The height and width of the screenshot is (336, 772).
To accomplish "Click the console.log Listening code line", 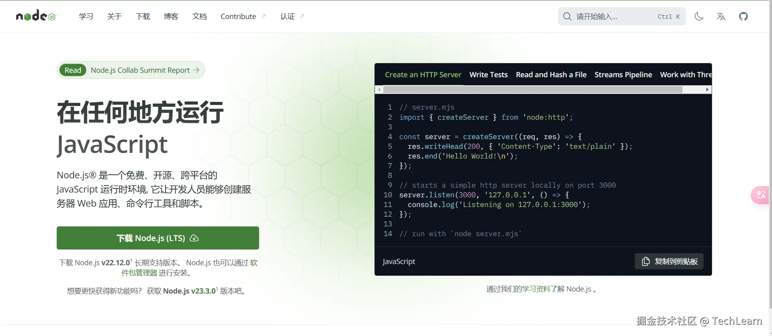I will (499, 205).
